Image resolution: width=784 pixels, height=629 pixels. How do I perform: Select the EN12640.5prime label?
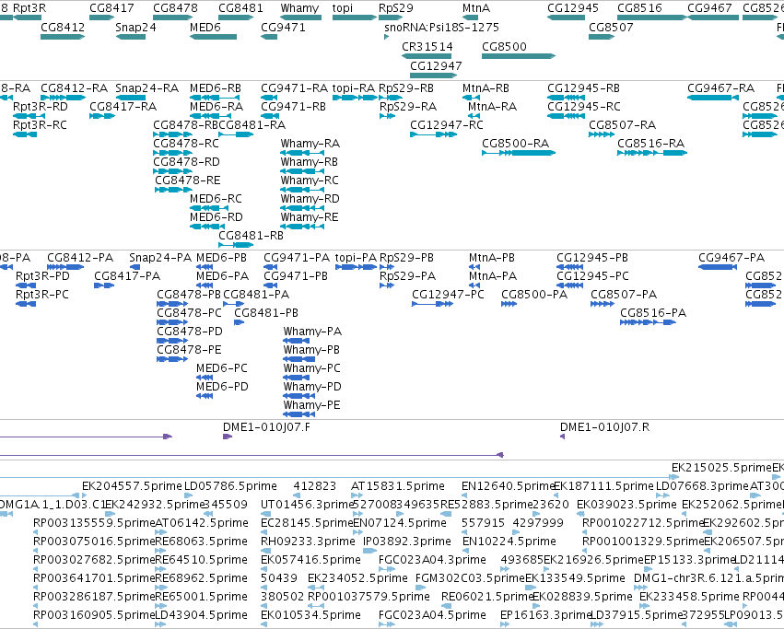pyautogui.click(x=509, y=486)
